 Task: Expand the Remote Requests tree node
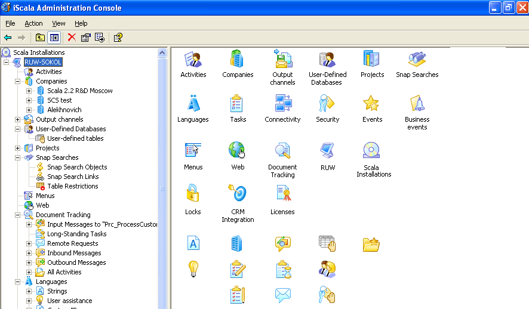tap(29, 243)
